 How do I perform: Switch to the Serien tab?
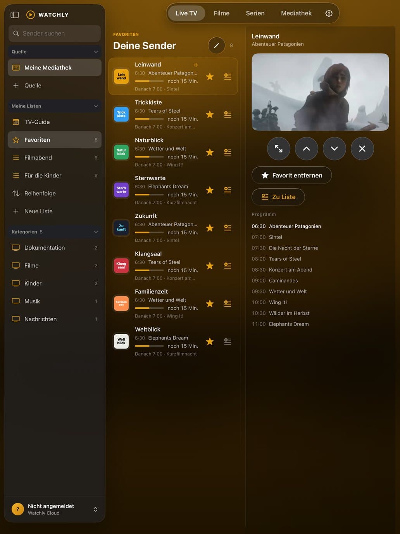point(255,13)
